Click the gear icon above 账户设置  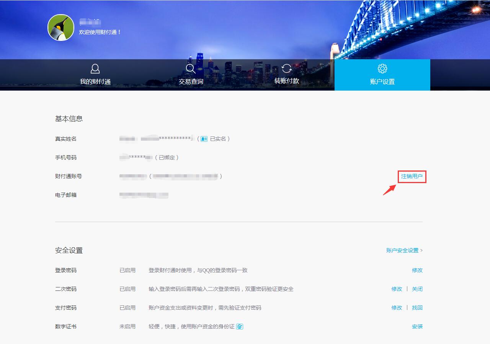pyautogui.click(x=382, y=69)
